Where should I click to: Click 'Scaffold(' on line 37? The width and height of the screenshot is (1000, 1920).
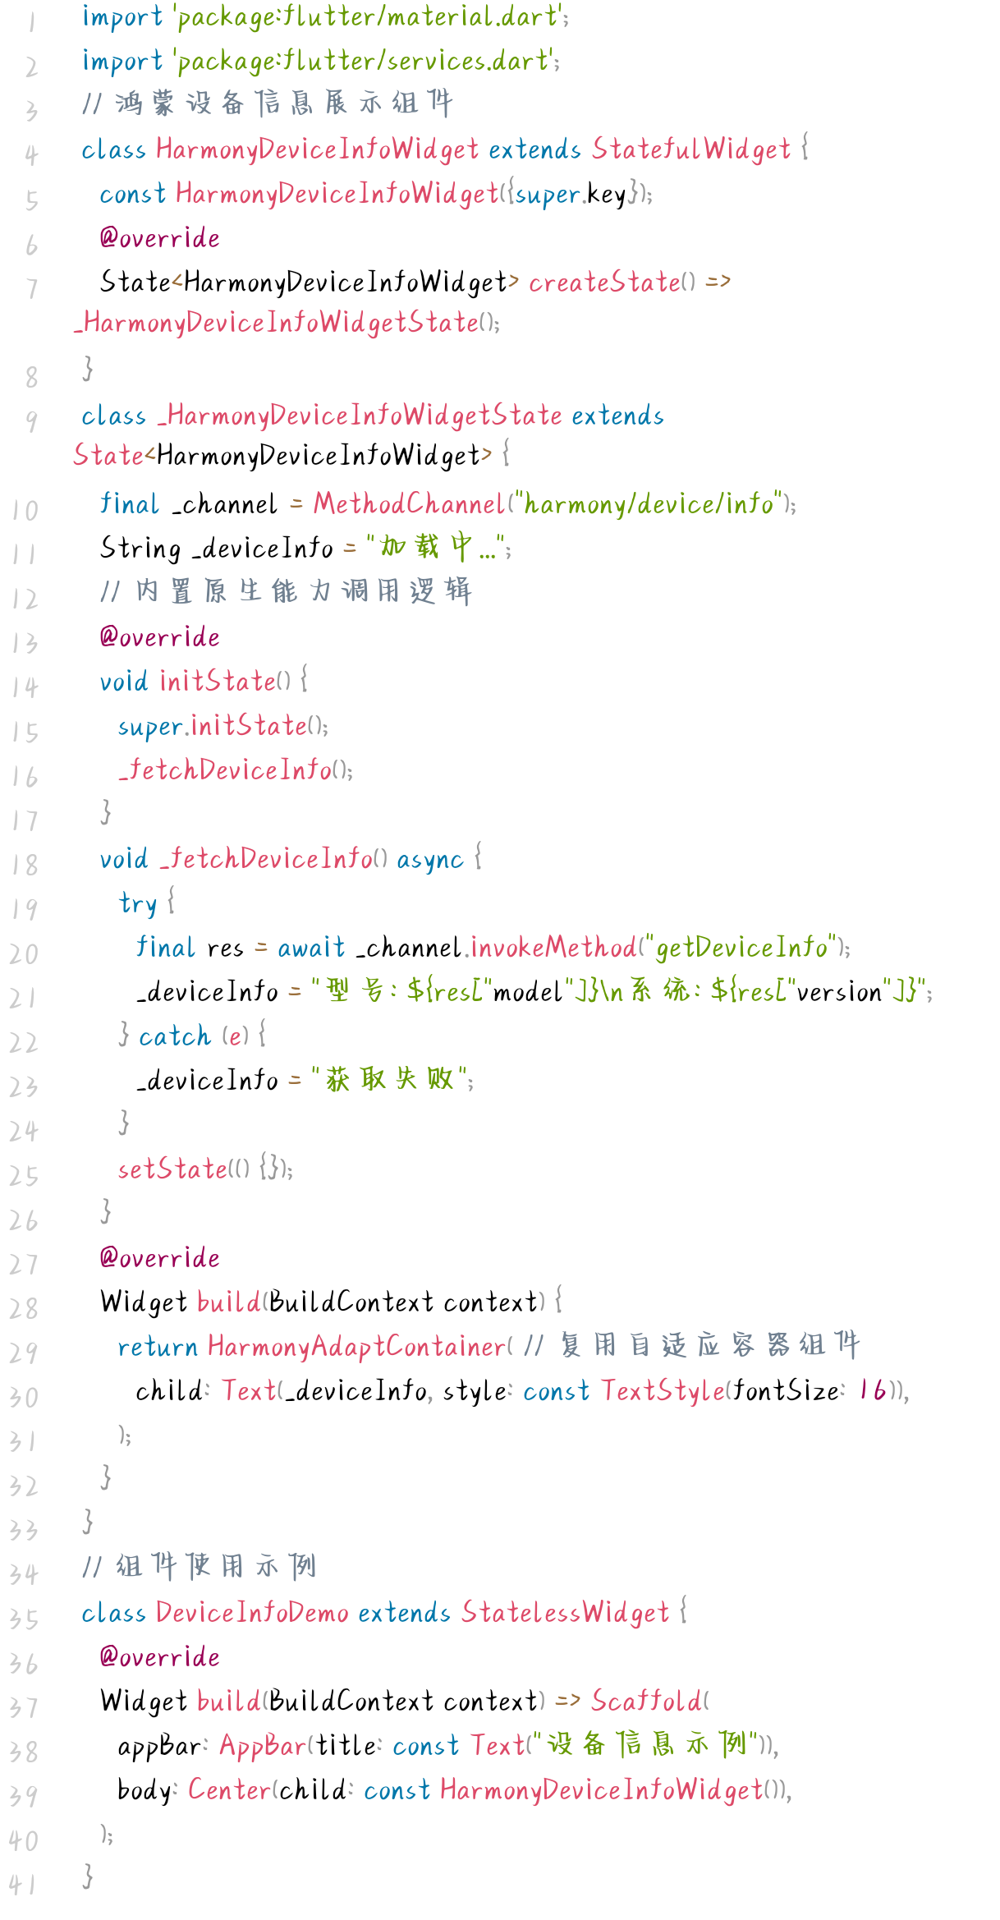[650, 1702]
